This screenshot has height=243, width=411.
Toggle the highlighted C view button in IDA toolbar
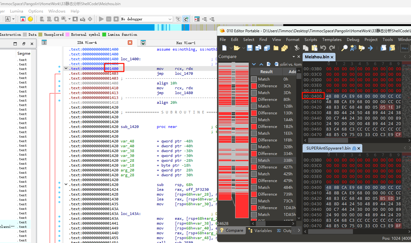pos(186,19)
